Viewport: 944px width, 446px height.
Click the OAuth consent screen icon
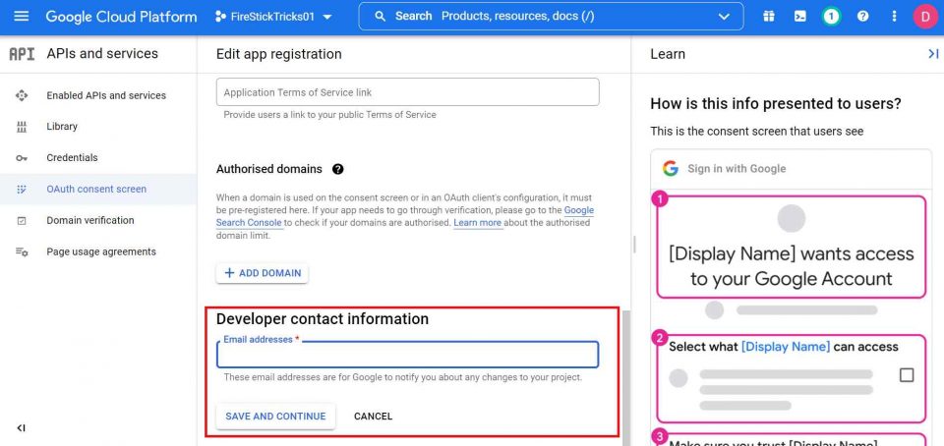click(x=22, y=190)
